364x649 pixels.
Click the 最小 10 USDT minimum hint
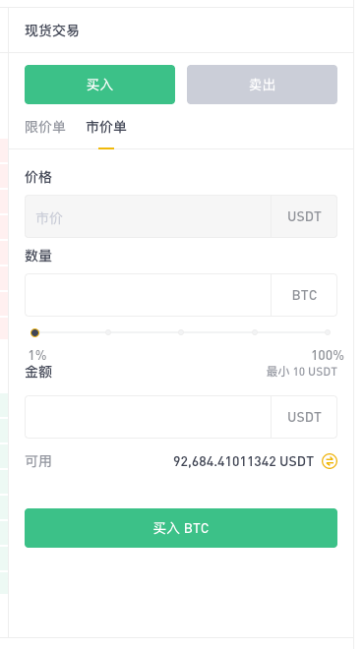click(301, 372)
